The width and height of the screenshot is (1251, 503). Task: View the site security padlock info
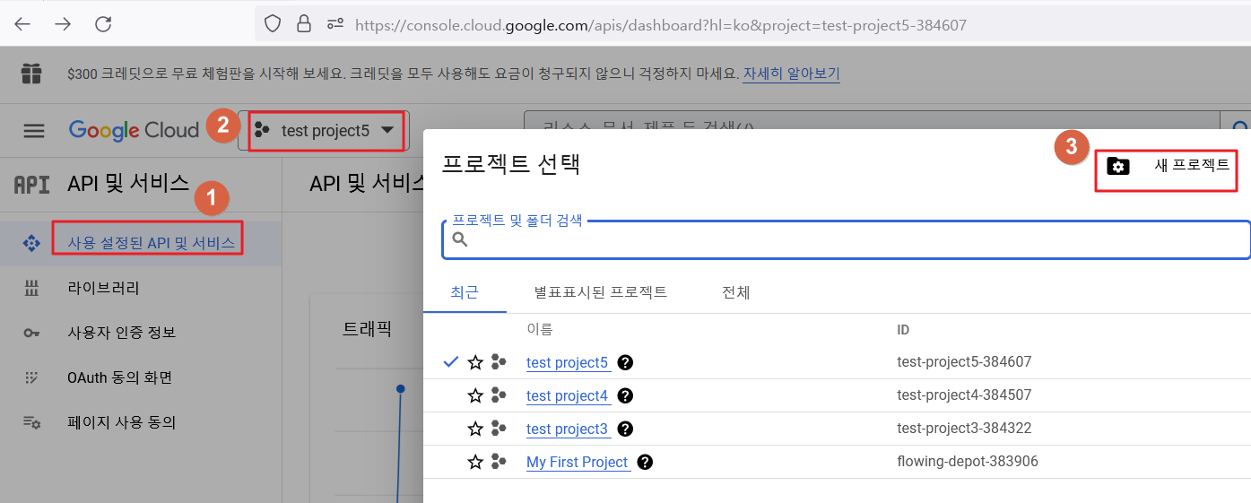304,24
